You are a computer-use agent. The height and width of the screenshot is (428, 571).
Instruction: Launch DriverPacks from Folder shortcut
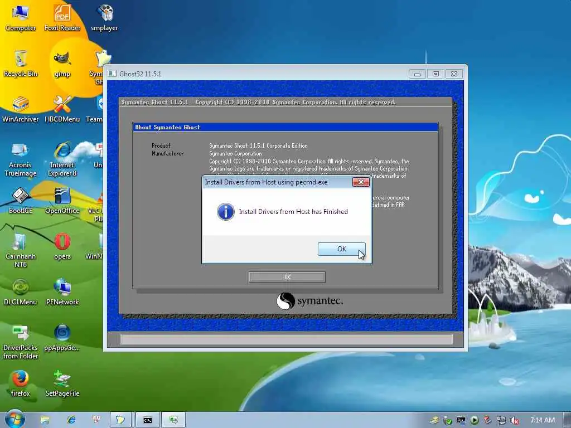[21, 342]
